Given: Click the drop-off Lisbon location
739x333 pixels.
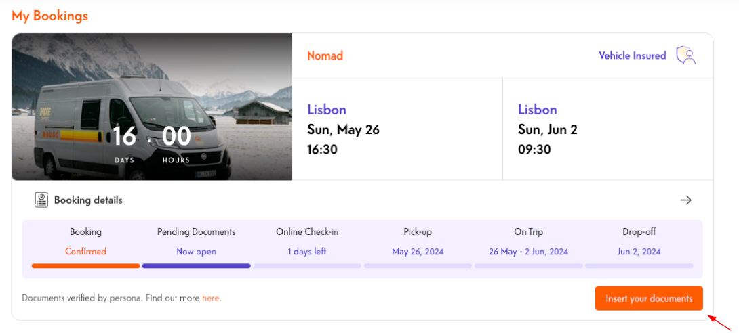Looking at the screenshot, I should (x=537, y=110).
